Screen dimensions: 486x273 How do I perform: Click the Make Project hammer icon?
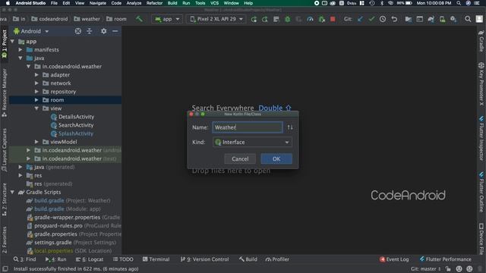[x=139, y=19]
